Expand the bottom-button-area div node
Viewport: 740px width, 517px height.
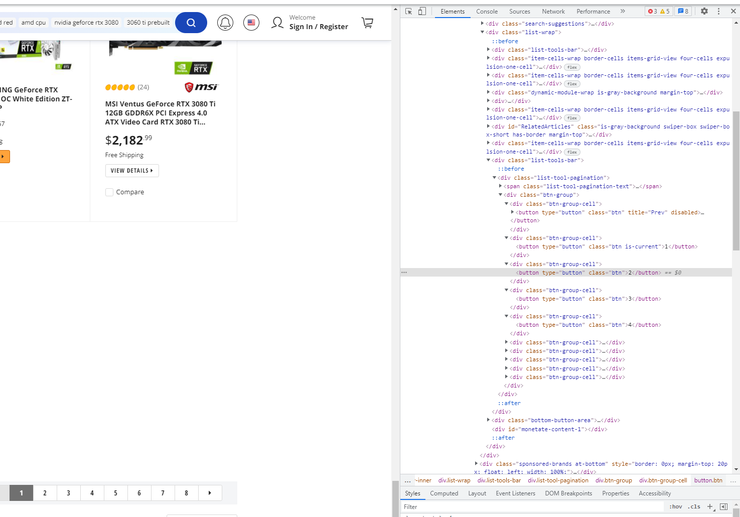coord(488,420)
